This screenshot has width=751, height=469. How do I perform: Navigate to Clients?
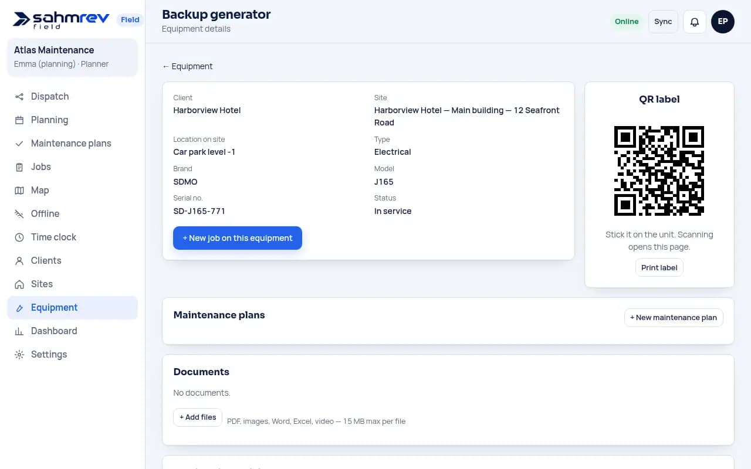(72, 261)
